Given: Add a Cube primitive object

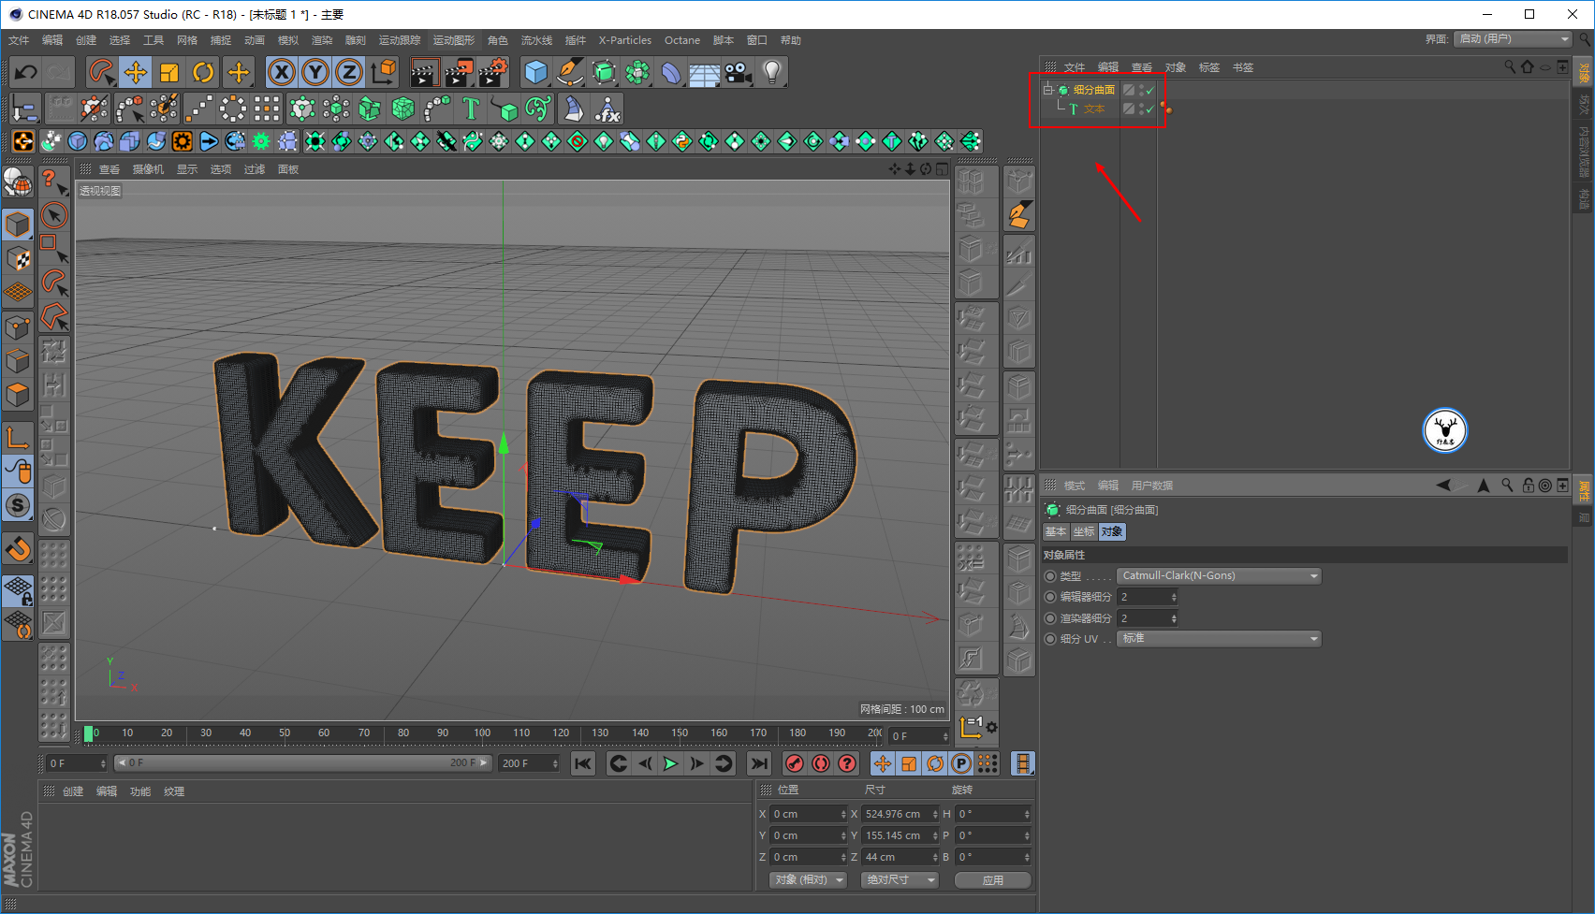Looking at the screenshot, I should coord(535,72).
